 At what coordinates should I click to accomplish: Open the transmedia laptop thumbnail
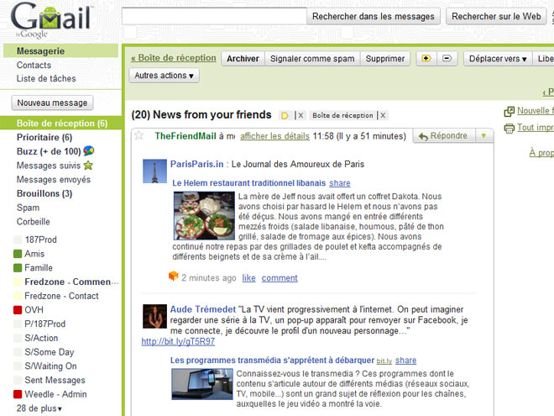click(x=202, y=384)
